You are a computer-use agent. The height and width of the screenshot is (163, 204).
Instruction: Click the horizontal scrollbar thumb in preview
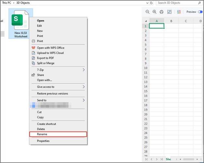pyautogui.click(x=189, y=159)
